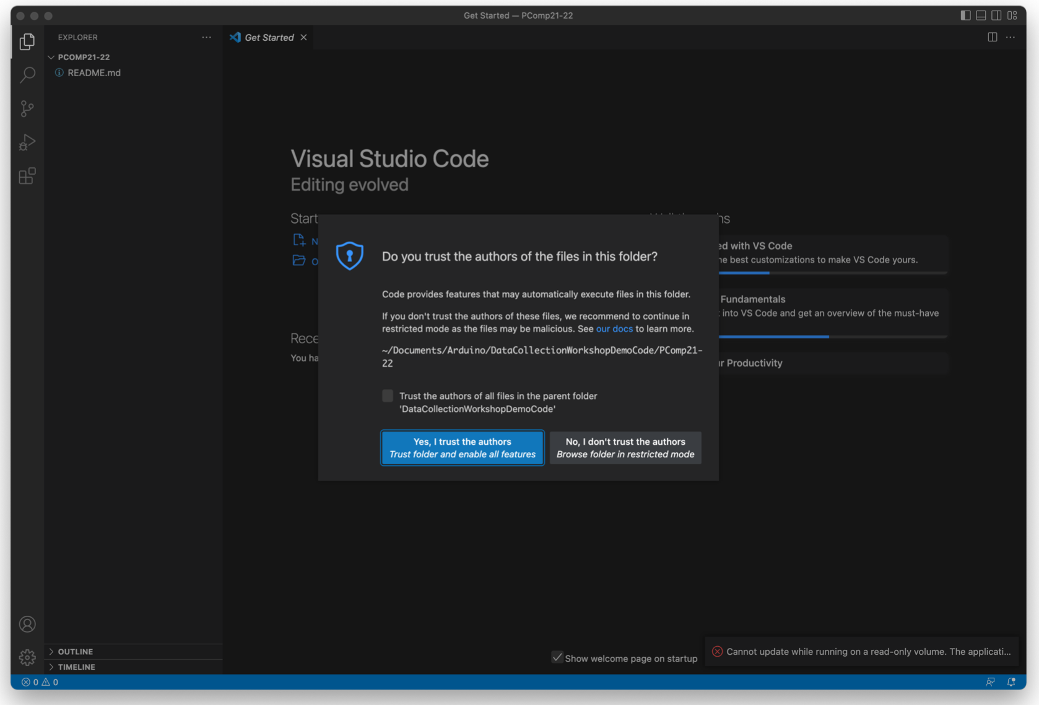Open README.md in explorer

(94, 72)
